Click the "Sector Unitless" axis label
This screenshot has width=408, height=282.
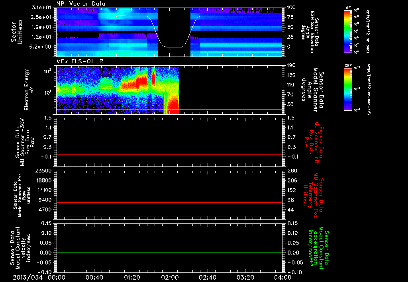pos(16,32)
